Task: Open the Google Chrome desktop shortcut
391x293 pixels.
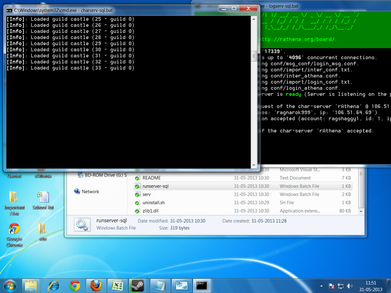Action: [x=14, y=235]
